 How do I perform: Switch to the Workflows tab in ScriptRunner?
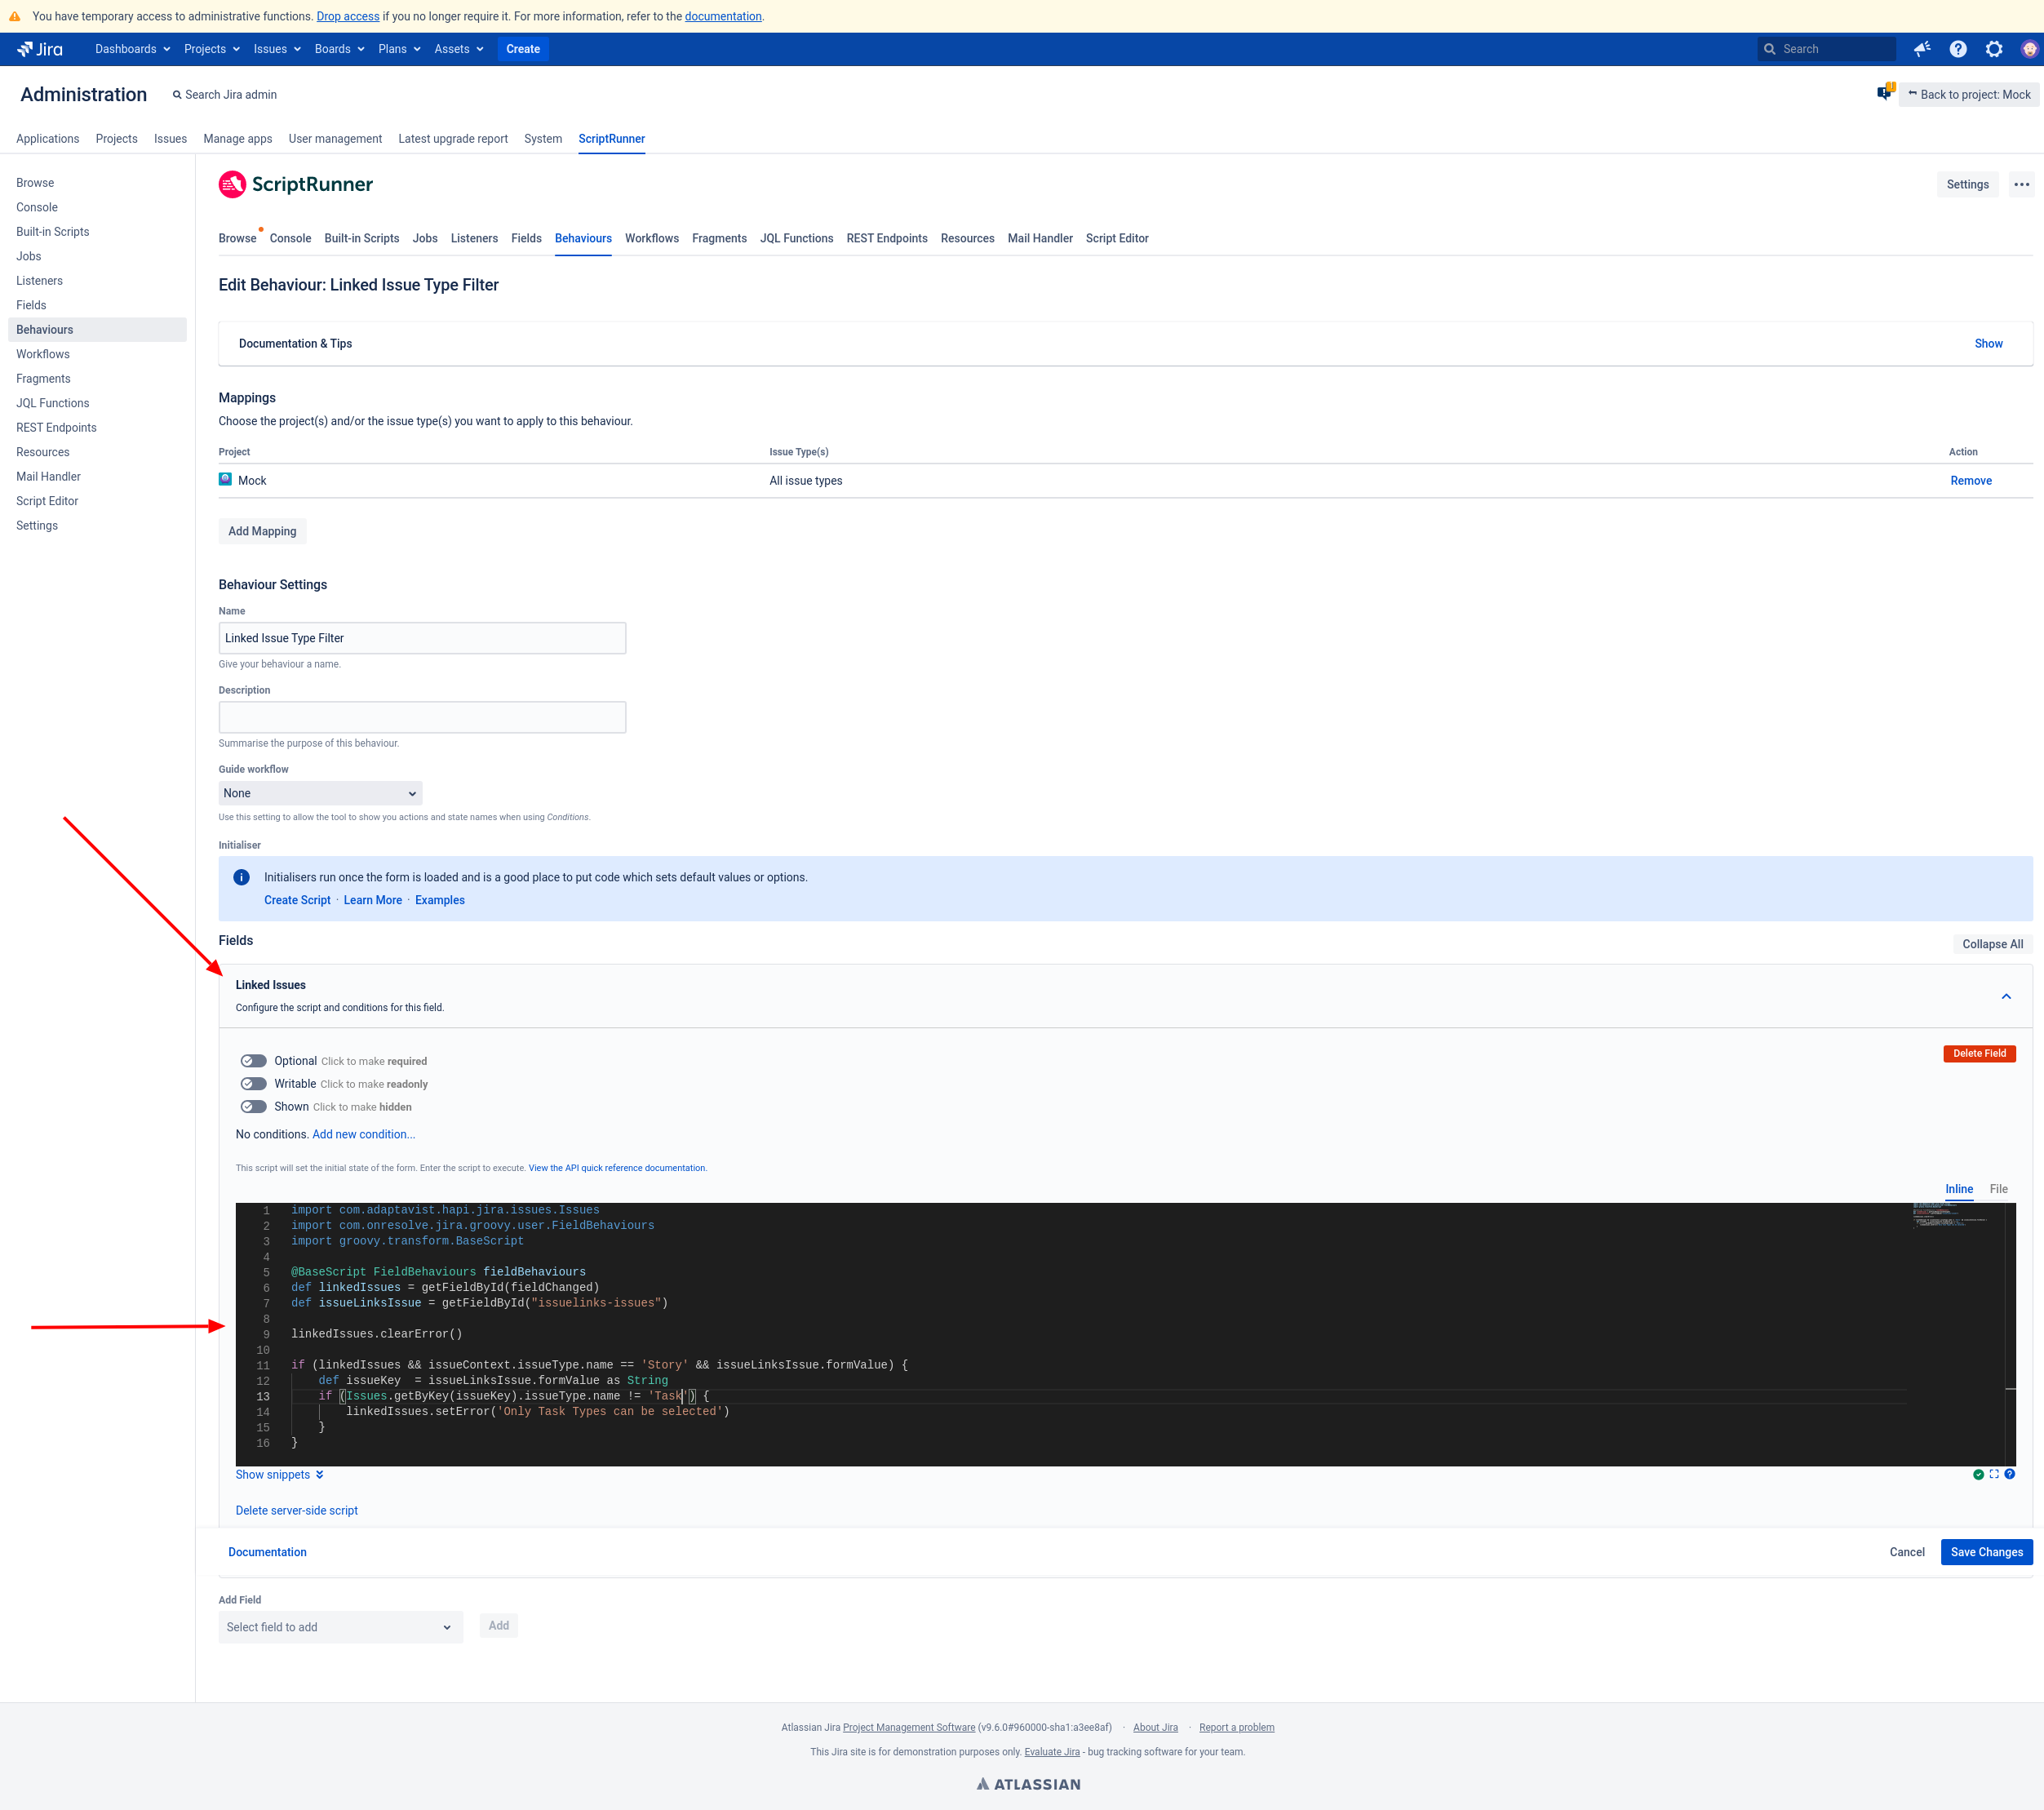coord(651,238)
